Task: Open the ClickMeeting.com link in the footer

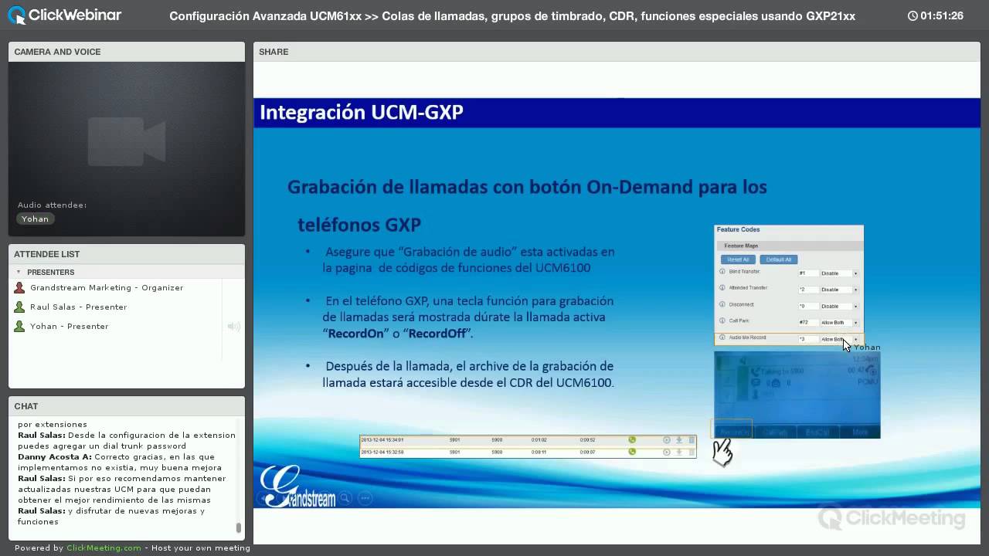Action: 104,548
